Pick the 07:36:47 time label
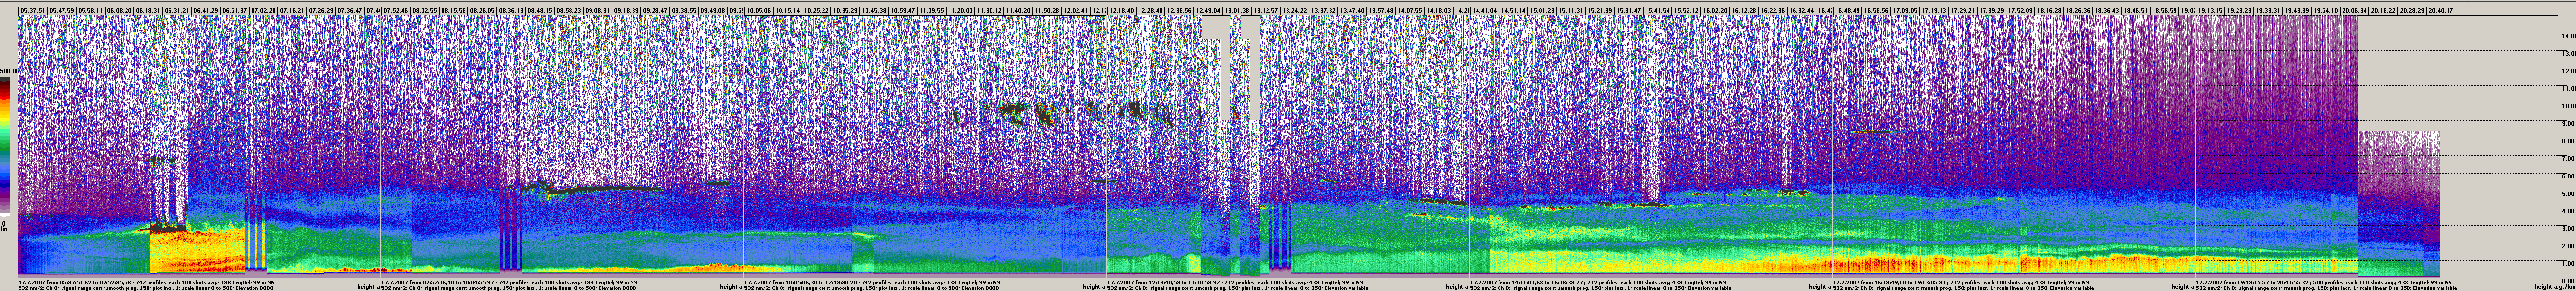This screenshot has height=291, width=2576. (350, 10)
